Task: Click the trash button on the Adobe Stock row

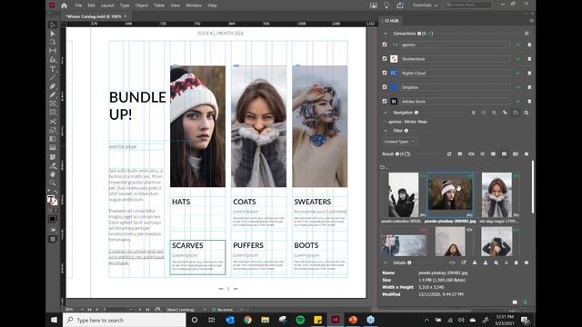Action: click(529, 101)
